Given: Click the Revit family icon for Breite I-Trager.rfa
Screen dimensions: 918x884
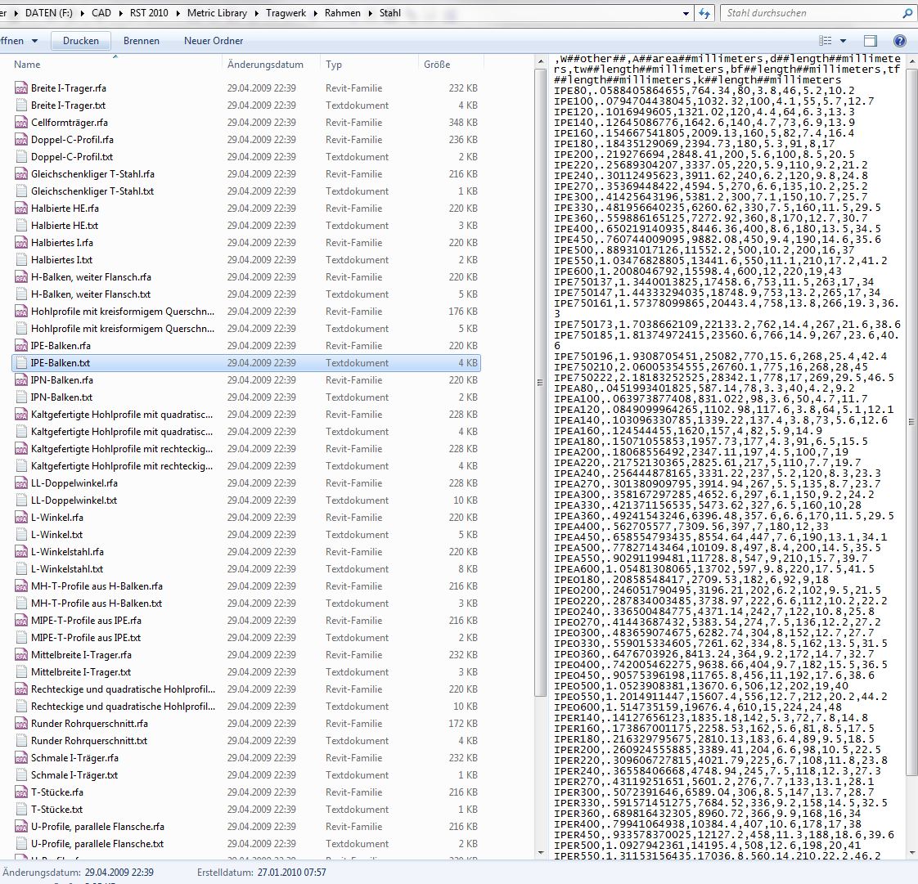Looking at the screenshot, I should (21, 88).
